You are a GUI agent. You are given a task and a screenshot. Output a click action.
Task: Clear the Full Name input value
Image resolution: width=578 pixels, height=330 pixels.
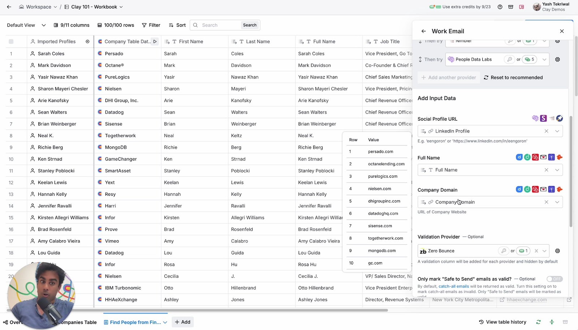[x=547, y=170]
